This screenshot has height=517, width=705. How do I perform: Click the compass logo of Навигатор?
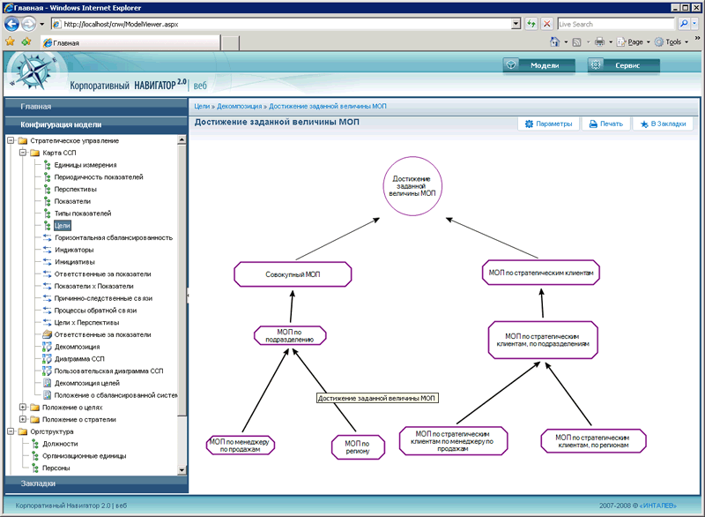(33, 71)
